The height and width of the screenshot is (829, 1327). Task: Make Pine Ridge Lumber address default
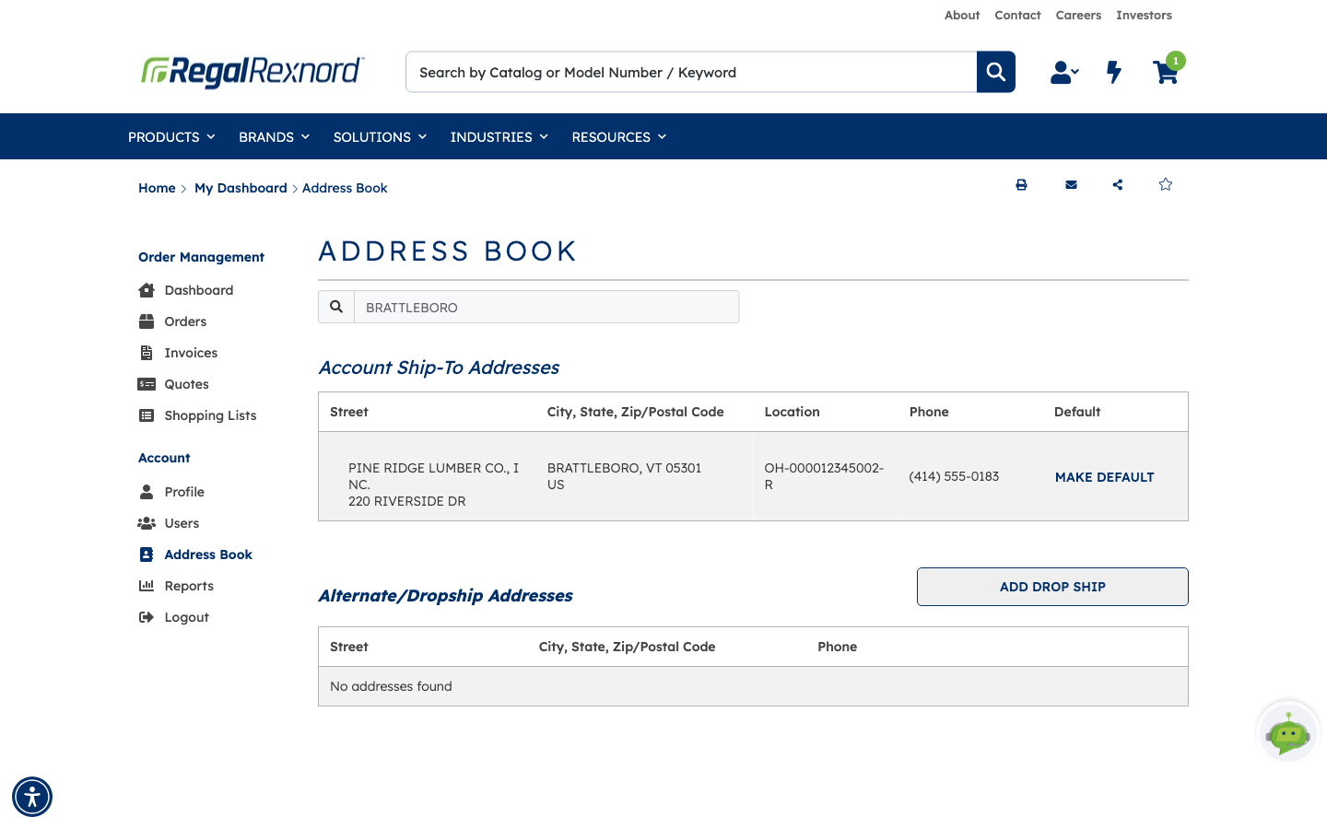(1104, 477)
